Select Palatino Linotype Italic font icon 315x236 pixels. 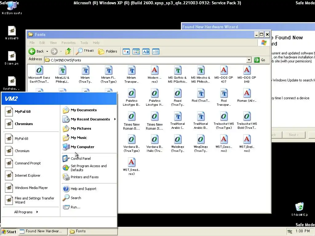[x=154, y=93]
